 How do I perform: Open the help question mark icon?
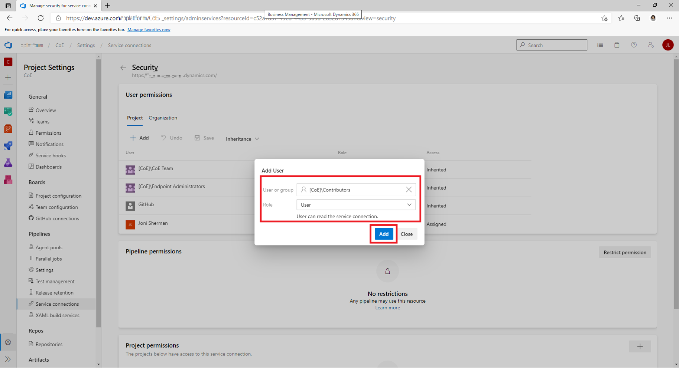coord(634,45)
